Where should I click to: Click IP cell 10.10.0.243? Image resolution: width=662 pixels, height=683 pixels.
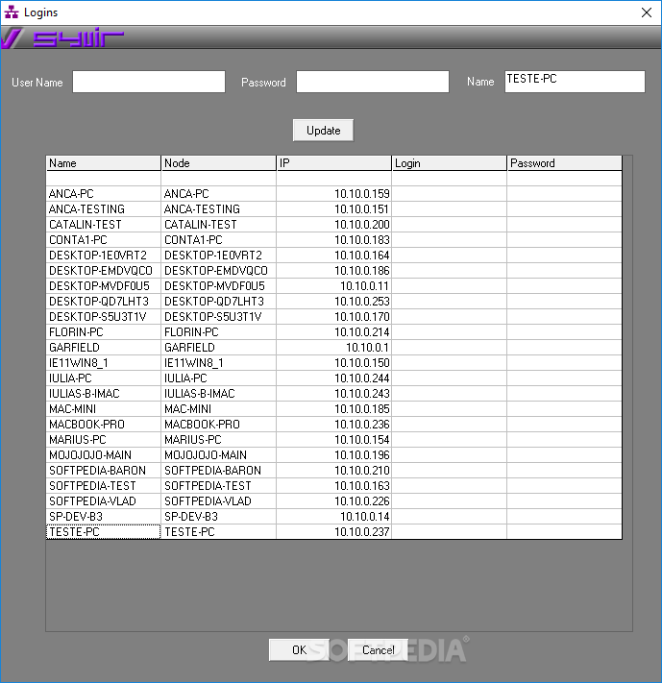point(333,393)
